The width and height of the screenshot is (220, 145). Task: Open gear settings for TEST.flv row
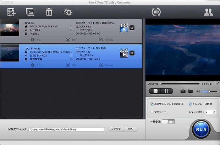point(132,28)
